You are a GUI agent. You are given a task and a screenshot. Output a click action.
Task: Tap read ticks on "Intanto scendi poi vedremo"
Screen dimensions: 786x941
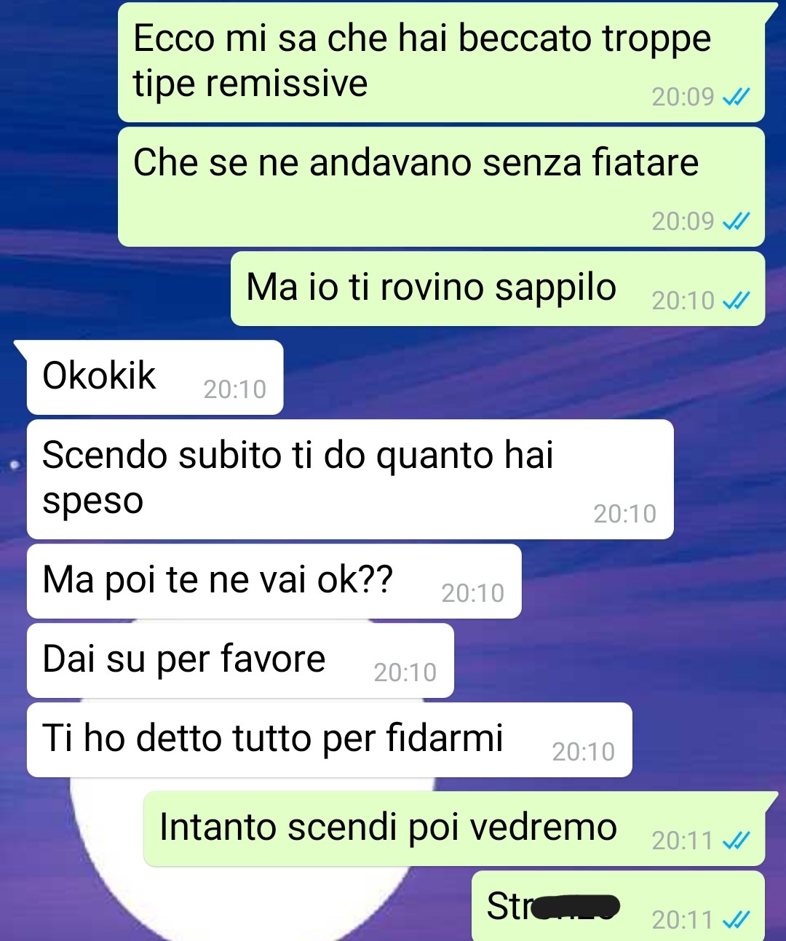click(736, 841)
